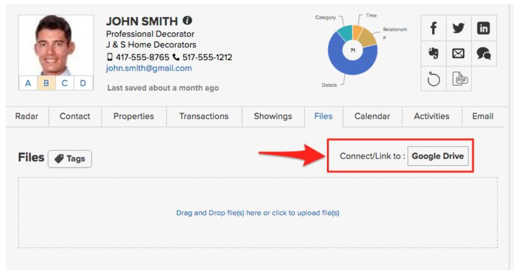
Task: Open the Calendar tab
Action: pos(372,116)
